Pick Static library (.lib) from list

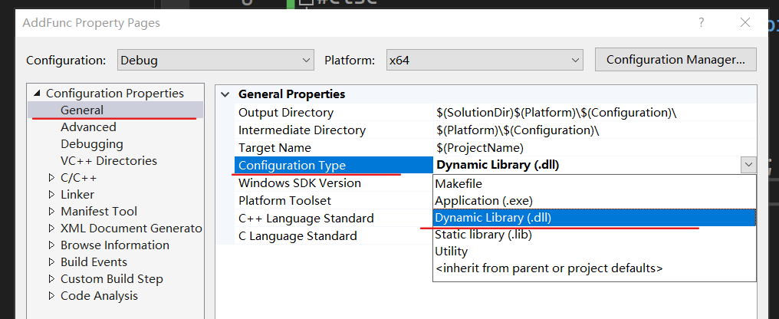click(483, 235)
